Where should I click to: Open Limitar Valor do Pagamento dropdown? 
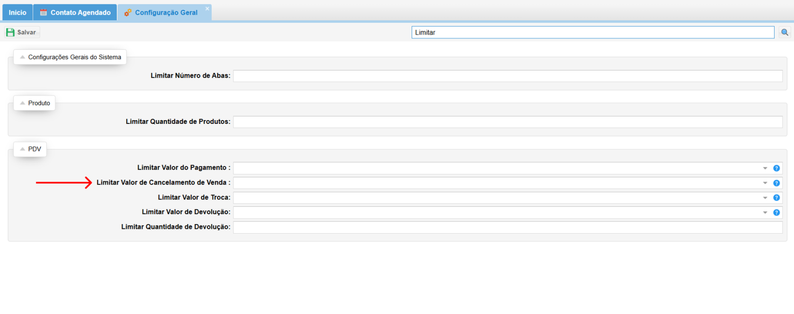765,168
